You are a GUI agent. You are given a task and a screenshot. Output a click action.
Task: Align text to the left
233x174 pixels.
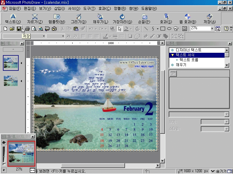pos(83,36)
